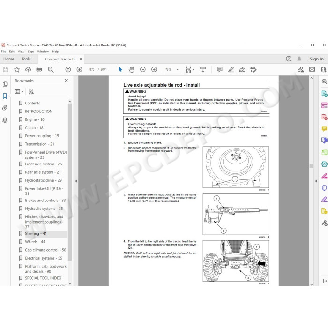Open the INTRODUCTION bookmark
This screenshot has width=328, height=328.
(39, 112)
